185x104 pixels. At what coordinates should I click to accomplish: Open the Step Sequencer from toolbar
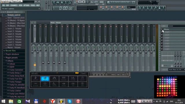[58, 2]
